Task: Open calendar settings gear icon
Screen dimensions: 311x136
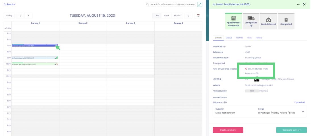Action: (188, 16)
